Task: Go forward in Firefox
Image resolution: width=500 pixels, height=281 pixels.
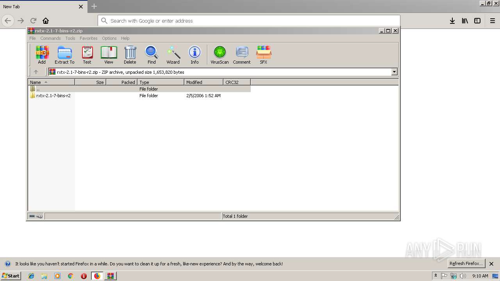Action: pyautogui.click(x=21, y=21)
